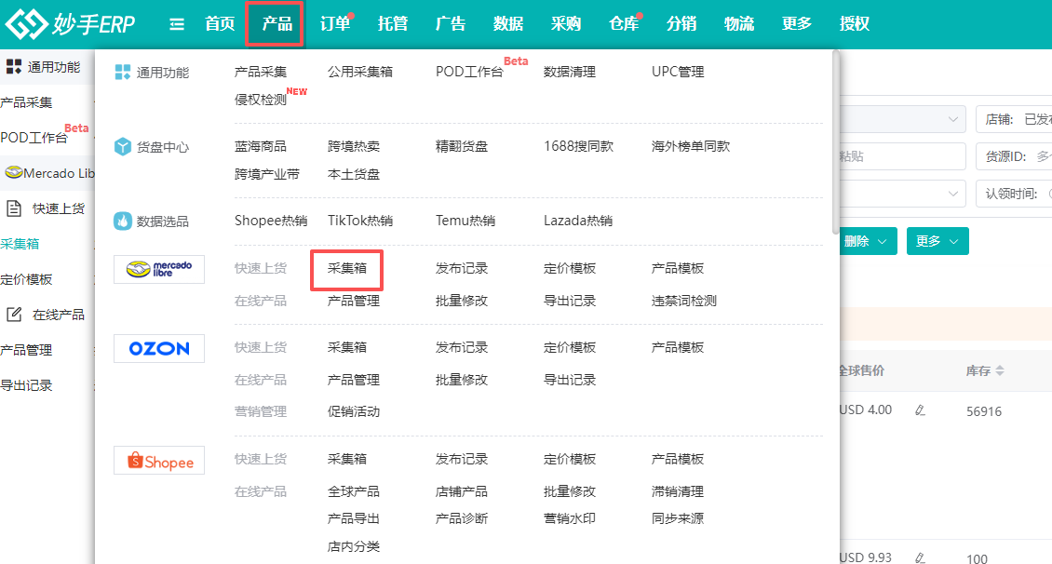Click the 认领时间 date field
The width and height of the screenshot is (1052, 564).
(x=1014, y=194)
